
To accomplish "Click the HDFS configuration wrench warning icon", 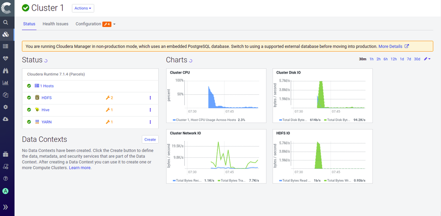I will (109, 98).
